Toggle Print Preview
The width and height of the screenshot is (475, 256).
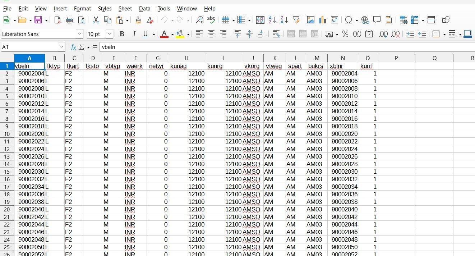82,20
